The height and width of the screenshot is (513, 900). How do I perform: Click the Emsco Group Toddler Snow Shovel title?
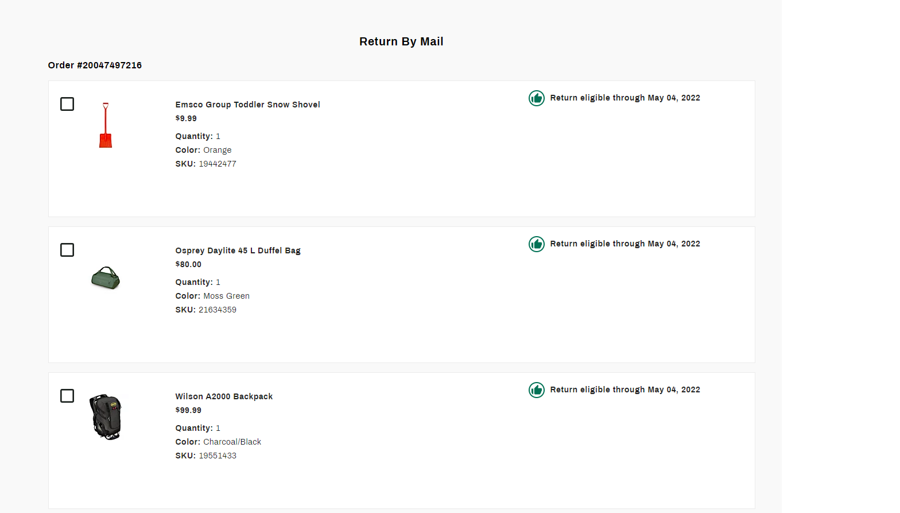tap(248, 105)
